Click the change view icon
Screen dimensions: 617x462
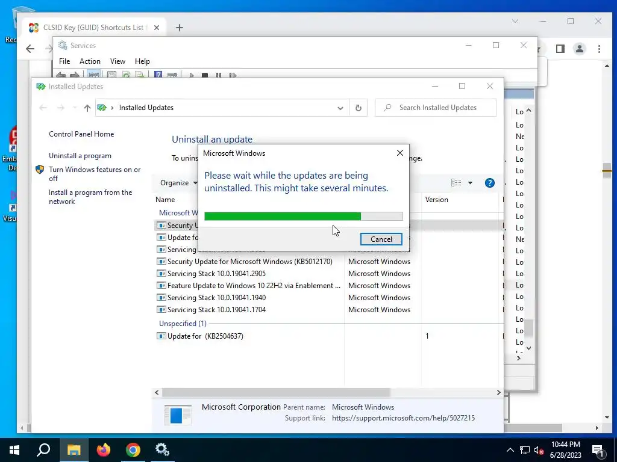456,183
